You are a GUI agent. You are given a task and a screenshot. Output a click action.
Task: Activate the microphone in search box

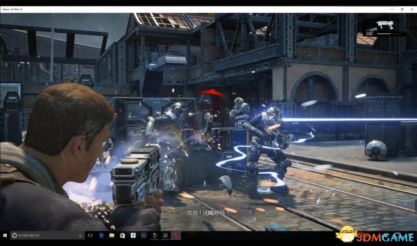(81, 236)
